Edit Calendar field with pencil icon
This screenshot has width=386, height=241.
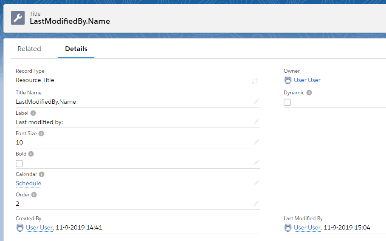tap(256, 183)
